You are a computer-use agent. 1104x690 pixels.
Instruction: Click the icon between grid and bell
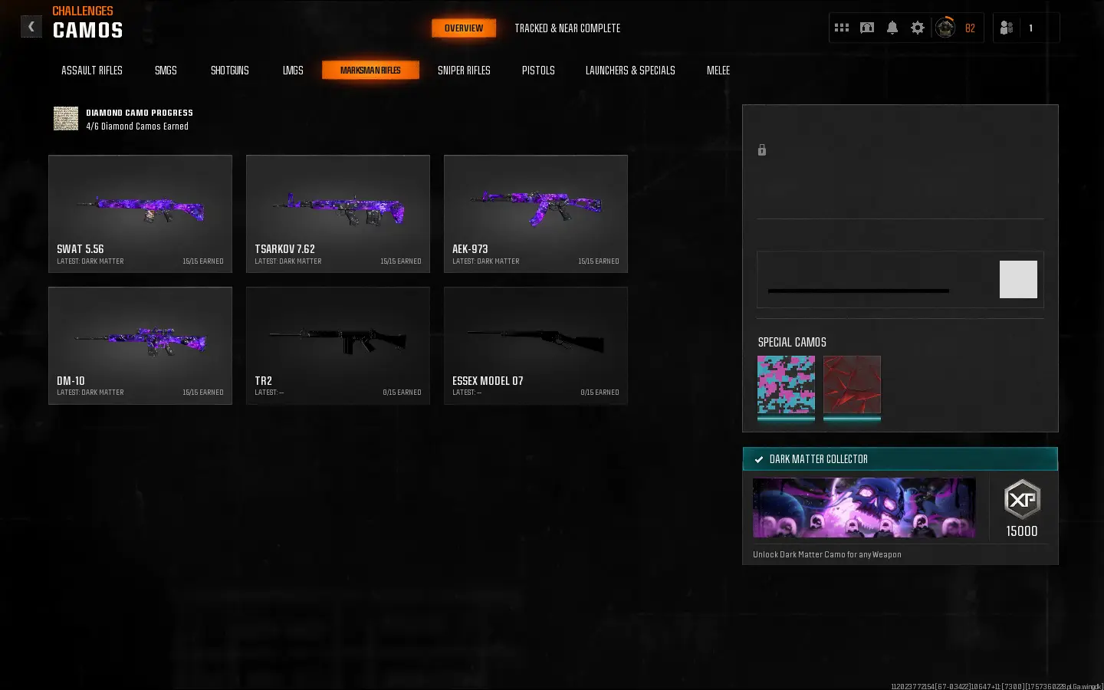(867, 28)
